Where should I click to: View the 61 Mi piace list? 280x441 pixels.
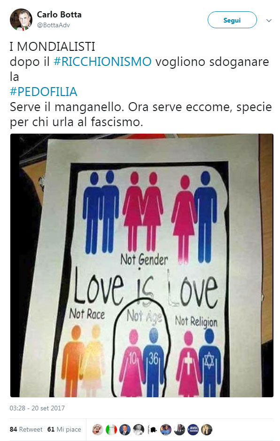(64, 429)
